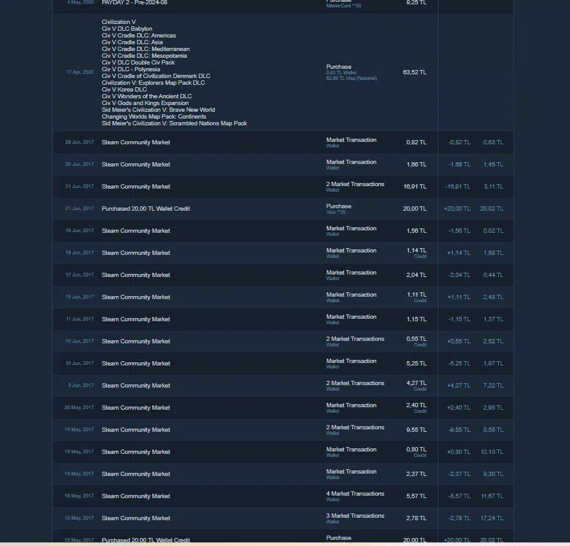
Task: Select the "0,44 TL" wallet balance
Action: click(493, 275)
